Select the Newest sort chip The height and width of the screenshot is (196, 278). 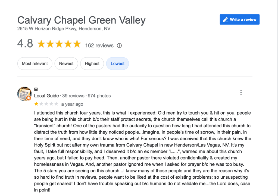[66, 64]
